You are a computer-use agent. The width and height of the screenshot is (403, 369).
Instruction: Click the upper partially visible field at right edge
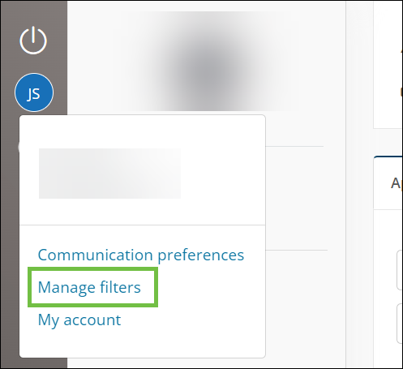pyautogui.click(x=400, y=270)
